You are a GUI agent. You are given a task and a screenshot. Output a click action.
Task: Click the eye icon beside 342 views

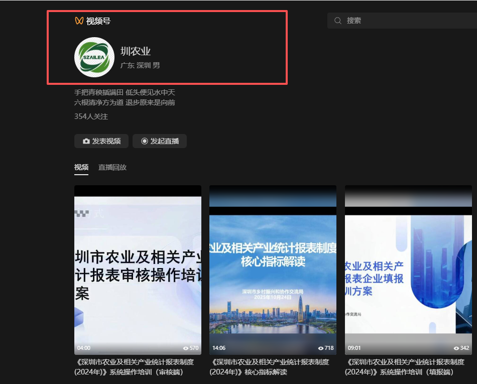(x=456, y=348)
